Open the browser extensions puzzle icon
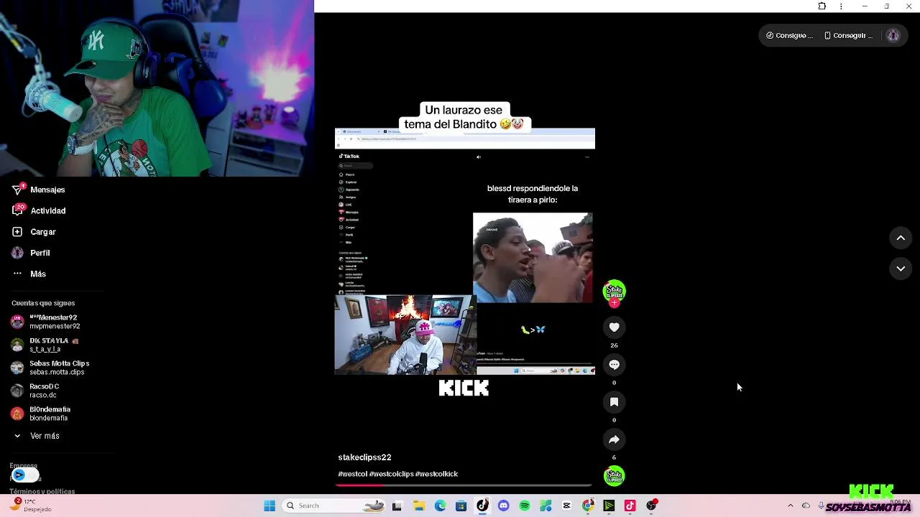The width and height of the screenshot is (920, 517). (822, 6)
